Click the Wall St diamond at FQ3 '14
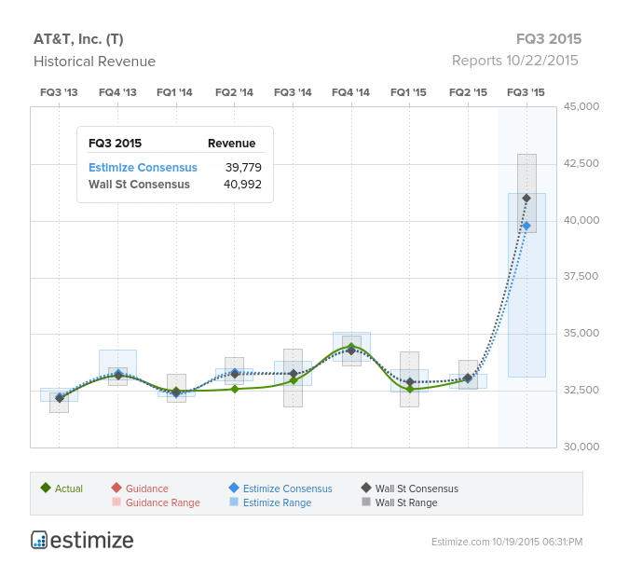Image resolution: width=629 pixels, height=578 pixels. coord(294,374)
